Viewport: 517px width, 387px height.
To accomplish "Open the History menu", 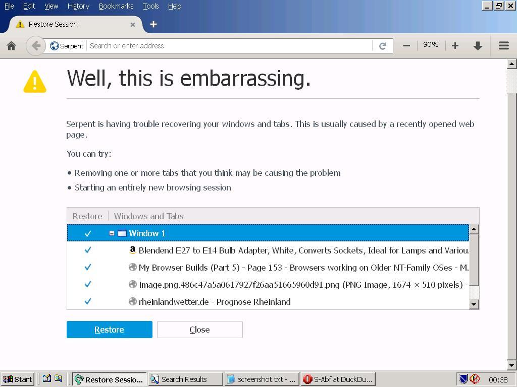I will point(78,6).
